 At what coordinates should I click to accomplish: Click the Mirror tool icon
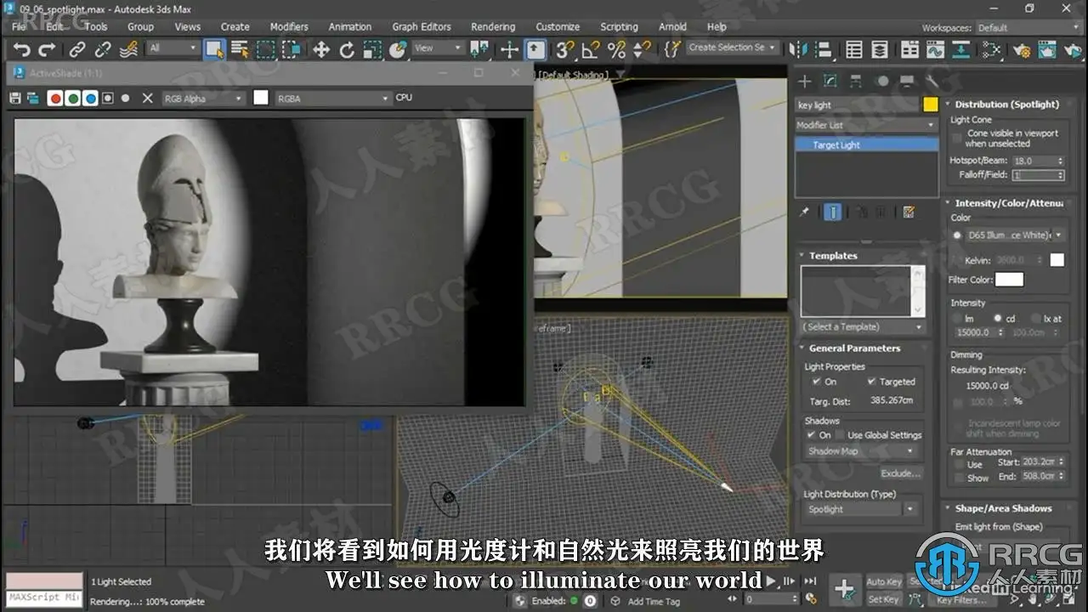click(797, 49)
